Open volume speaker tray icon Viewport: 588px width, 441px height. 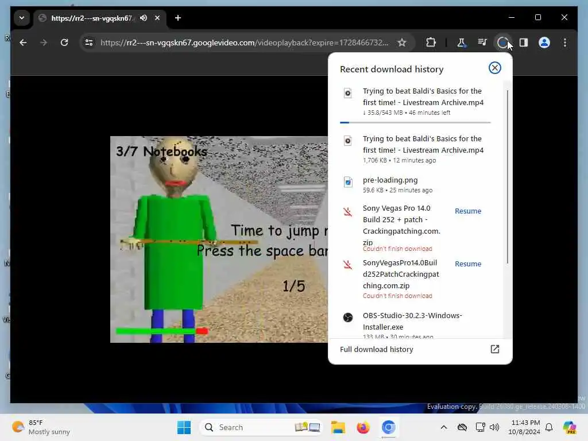[x=494, y=427]
